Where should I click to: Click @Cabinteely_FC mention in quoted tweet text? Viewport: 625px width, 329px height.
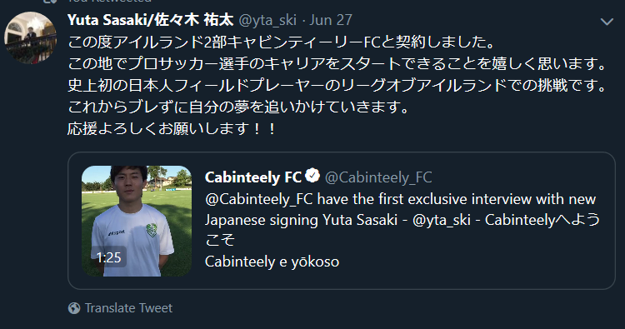(x=258, y=199)
